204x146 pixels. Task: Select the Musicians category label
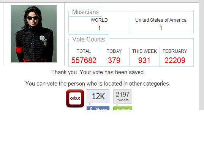(x=85, y=12)
